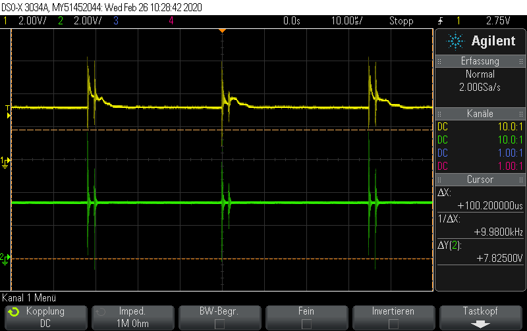Click the 2.75V trigger level readout
The image size is (527, 331).
(x=498, y=21)
